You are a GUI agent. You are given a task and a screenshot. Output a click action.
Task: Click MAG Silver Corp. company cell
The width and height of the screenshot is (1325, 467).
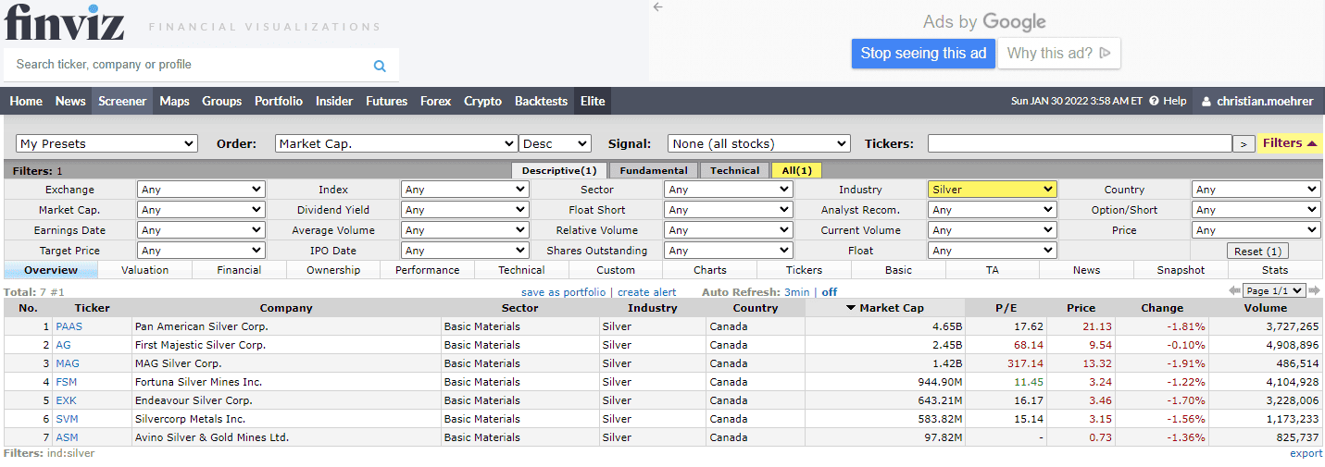(287, 363)
